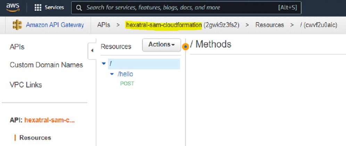Click the orange dot beside Methods heading

[x=186, y=46]
